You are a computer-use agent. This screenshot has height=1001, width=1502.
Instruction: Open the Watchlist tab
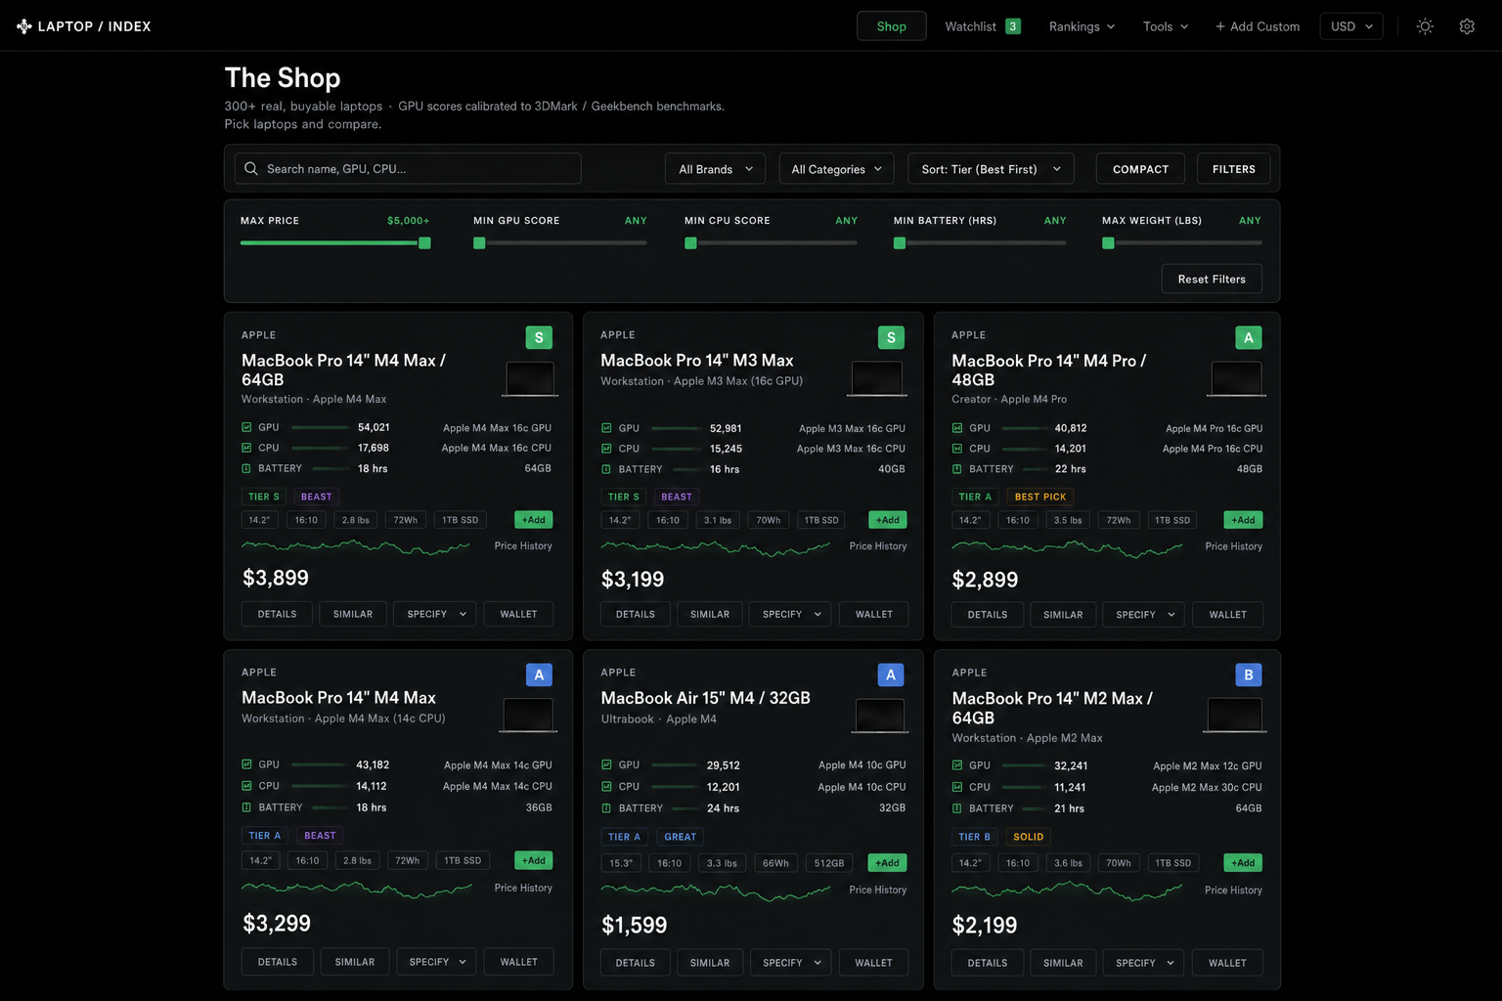pyautogui.click(x=982, y=26)
